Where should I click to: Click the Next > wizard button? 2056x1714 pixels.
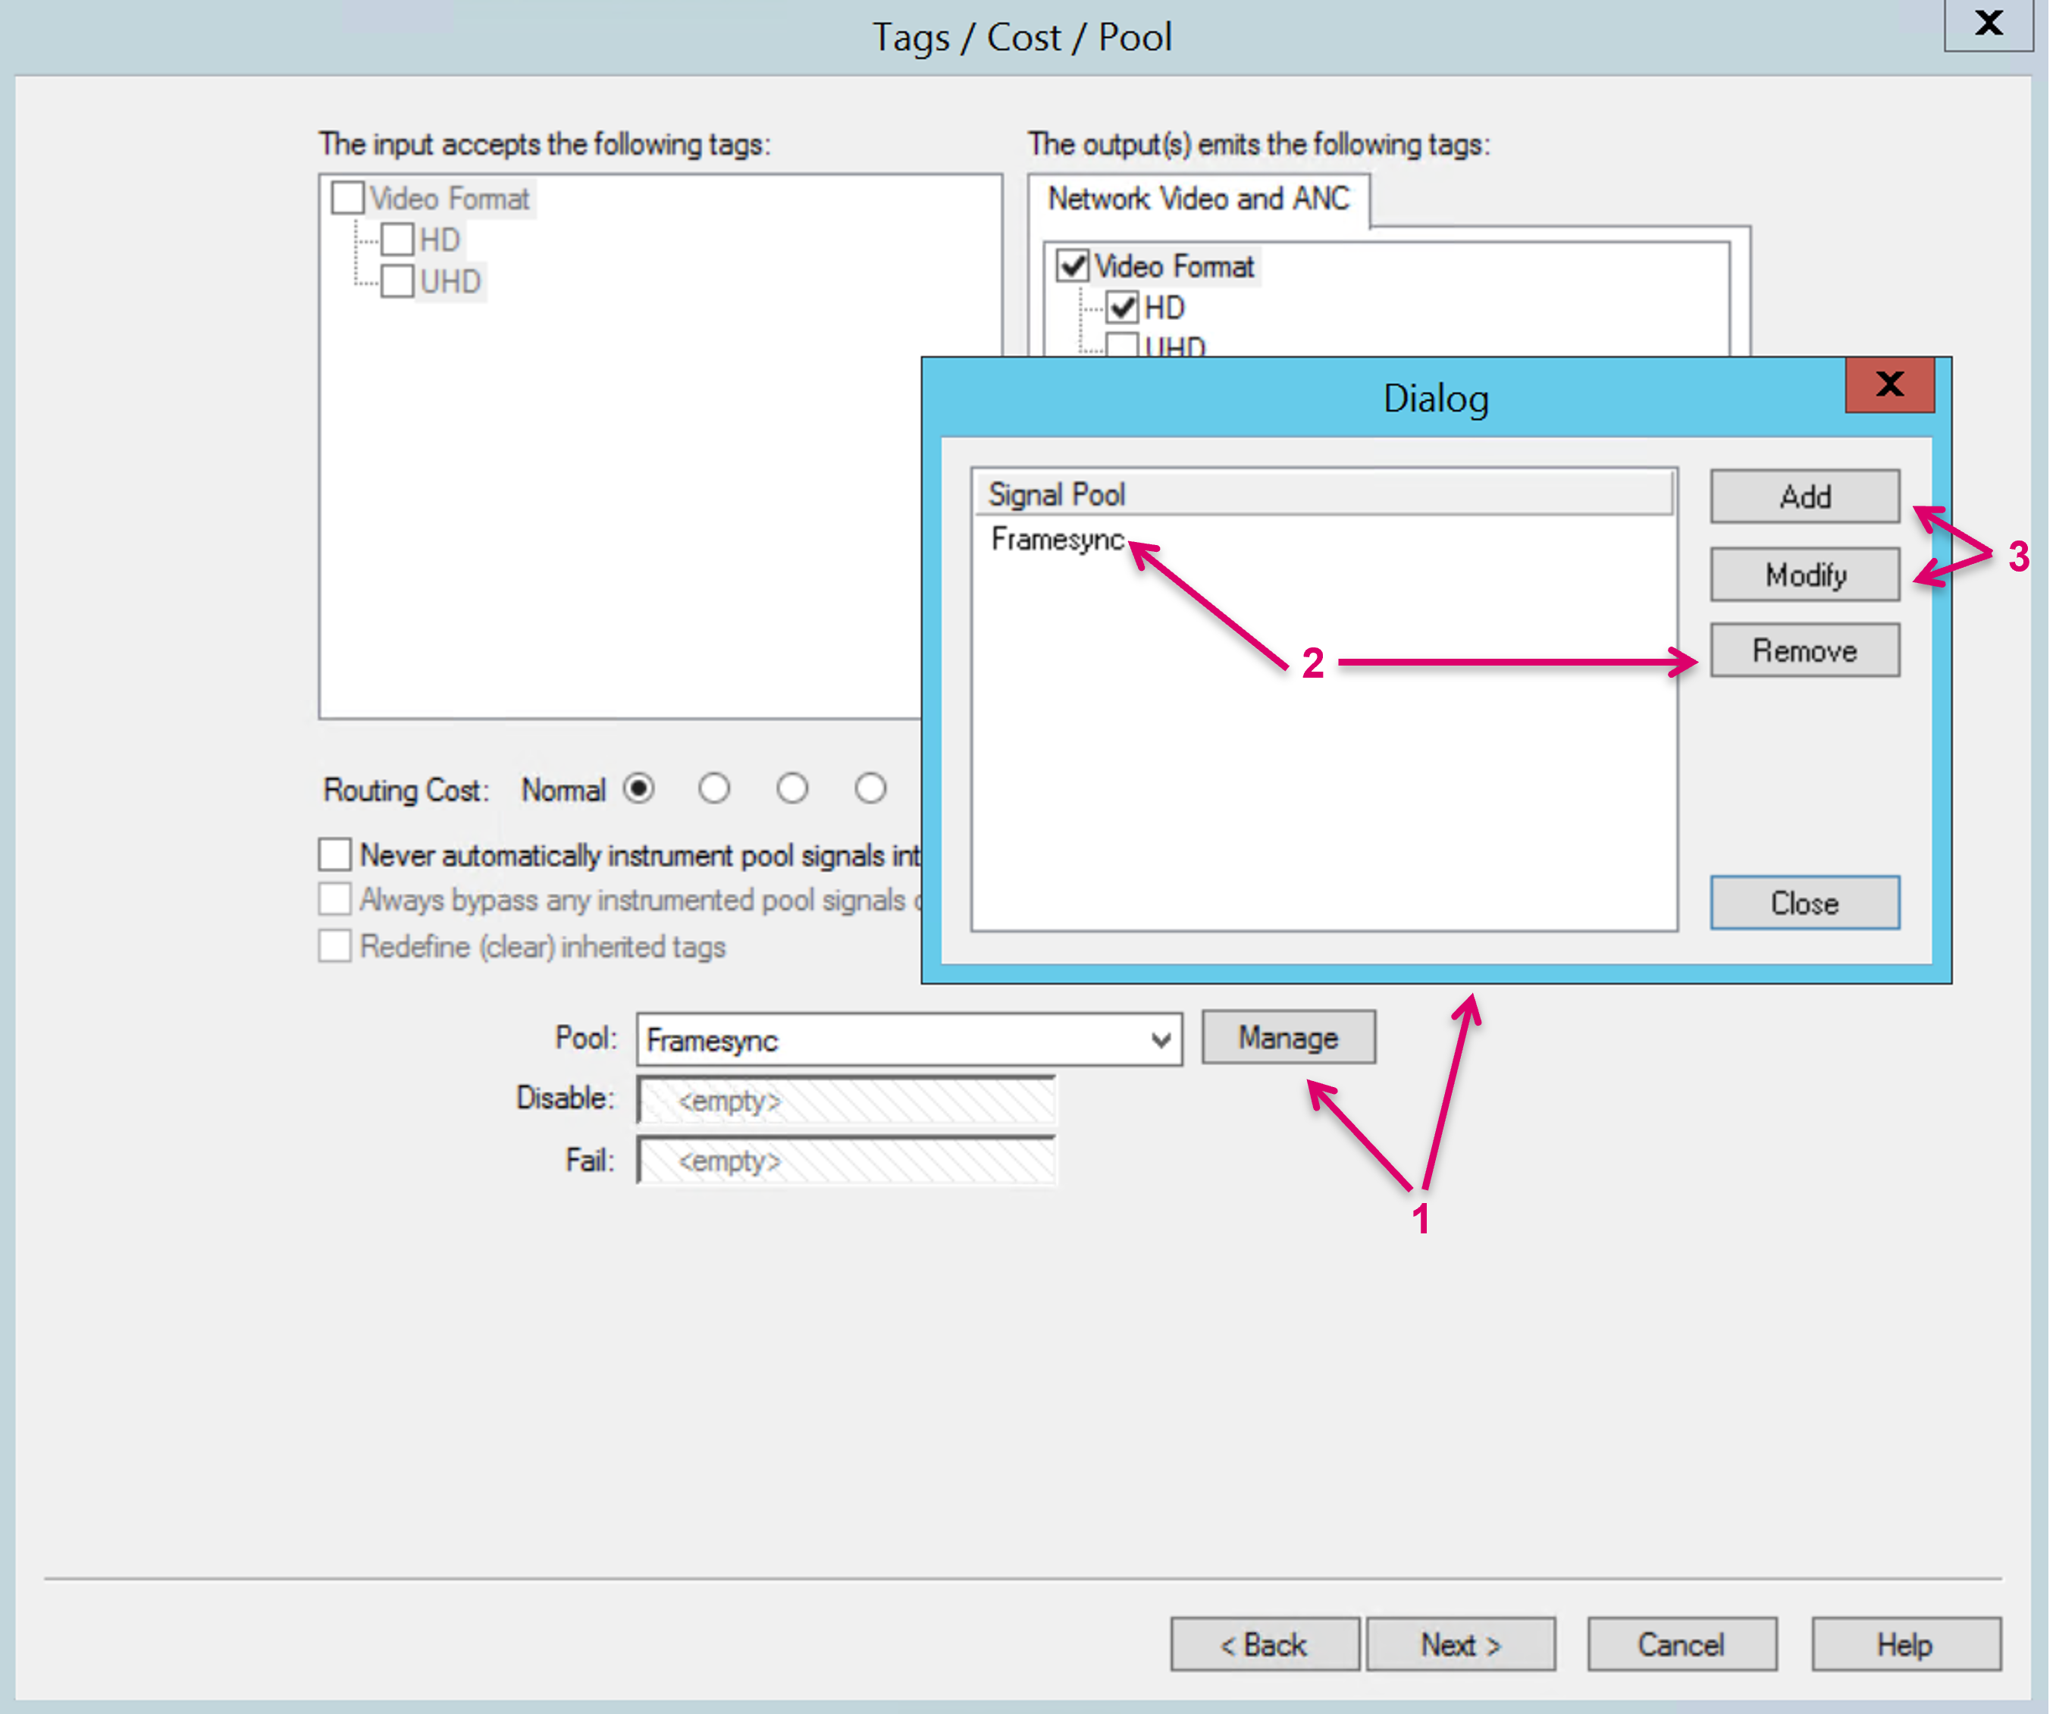click(1460, 1644)
